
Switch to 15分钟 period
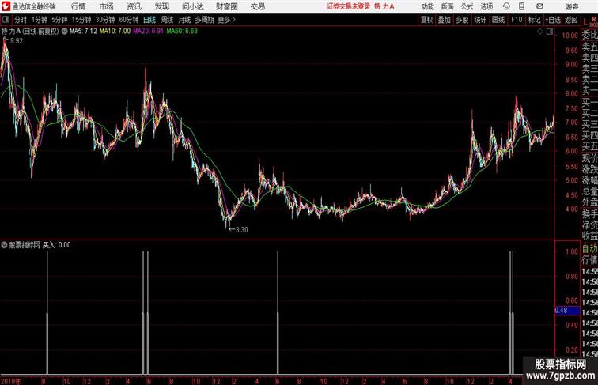81,20
